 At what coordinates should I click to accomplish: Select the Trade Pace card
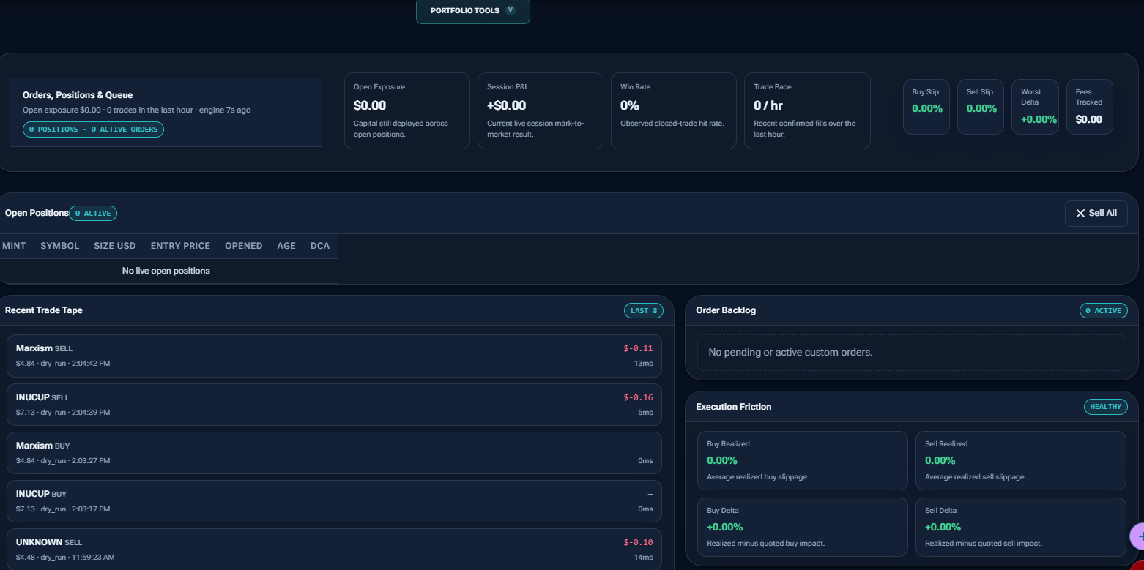coord(806,110)
